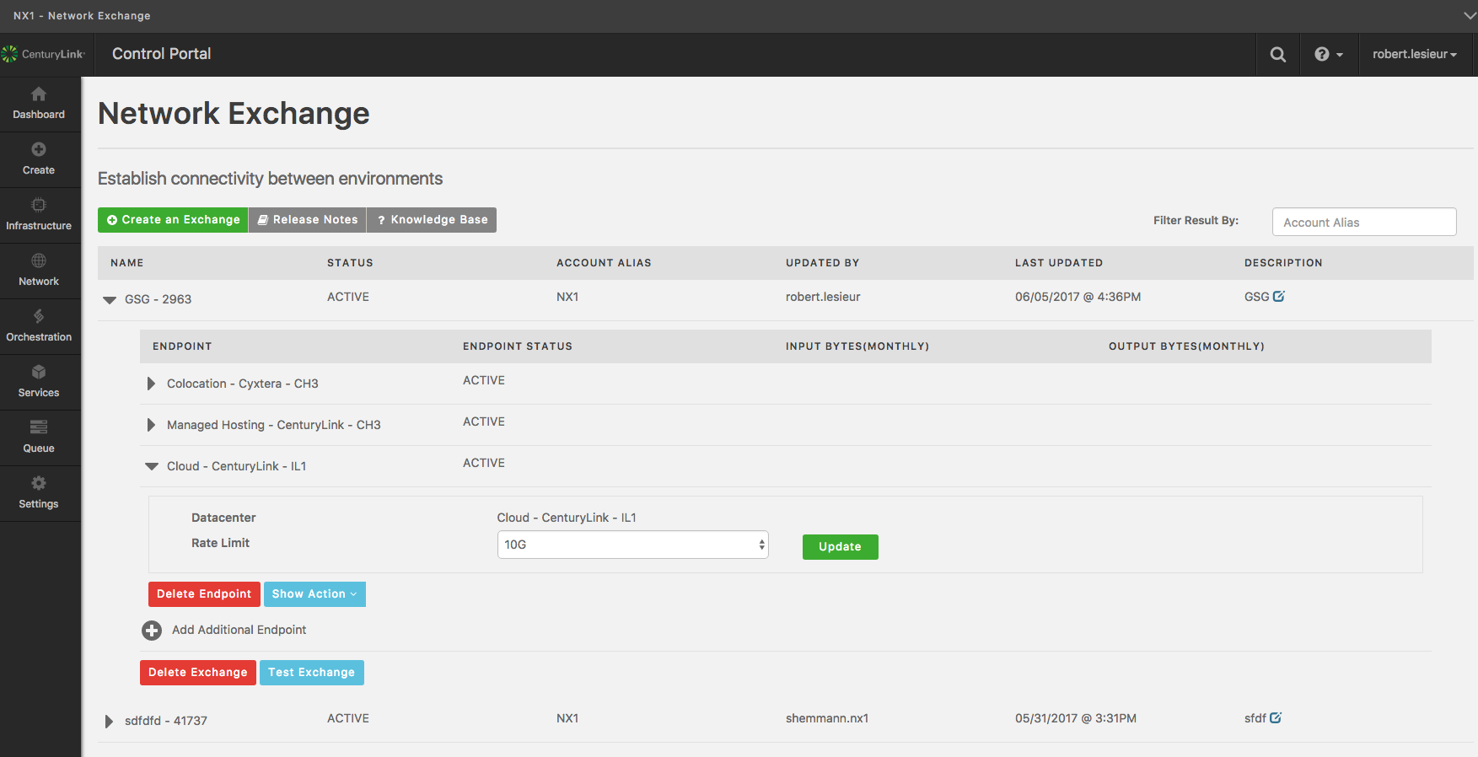1478x757 pixels.
Task: Click the UPDATED BY column header
Action: tap(822, 263)
